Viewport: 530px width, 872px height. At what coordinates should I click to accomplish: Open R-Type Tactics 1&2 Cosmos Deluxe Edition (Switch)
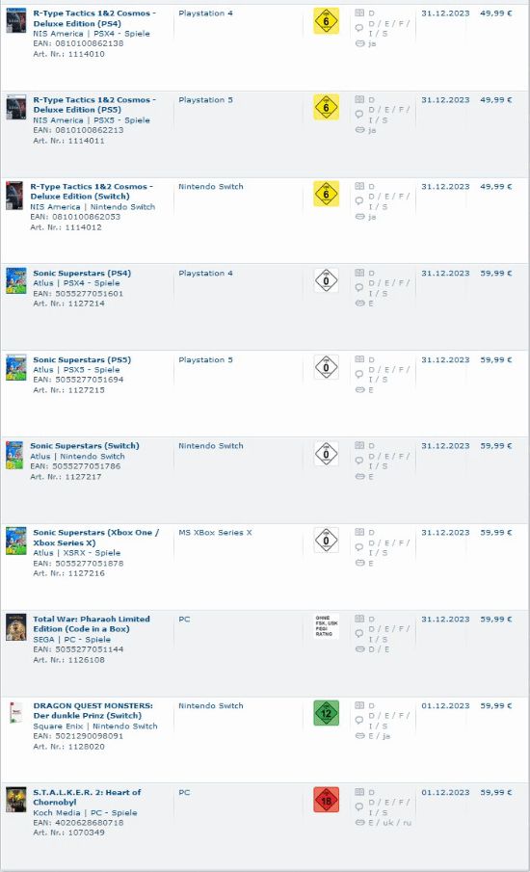92,192
